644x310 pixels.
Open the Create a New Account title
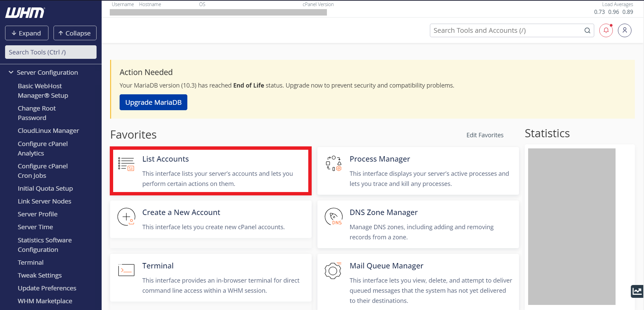[181, 212]
